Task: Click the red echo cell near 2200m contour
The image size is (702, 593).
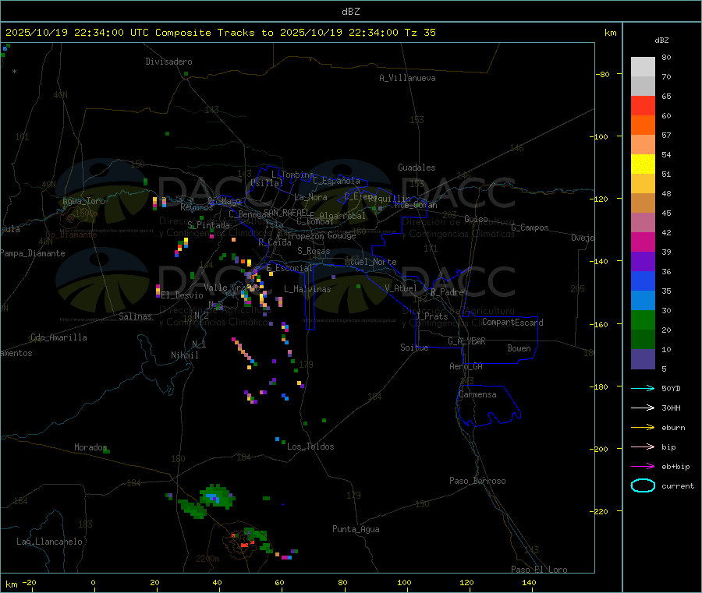Action: pyautogui.click(x=244, y=545)
